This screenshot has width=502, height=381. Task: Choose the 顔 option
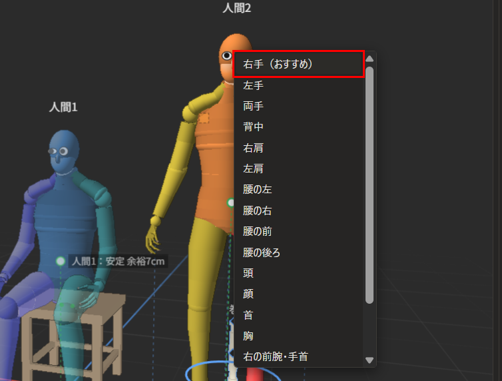point(298,294)
